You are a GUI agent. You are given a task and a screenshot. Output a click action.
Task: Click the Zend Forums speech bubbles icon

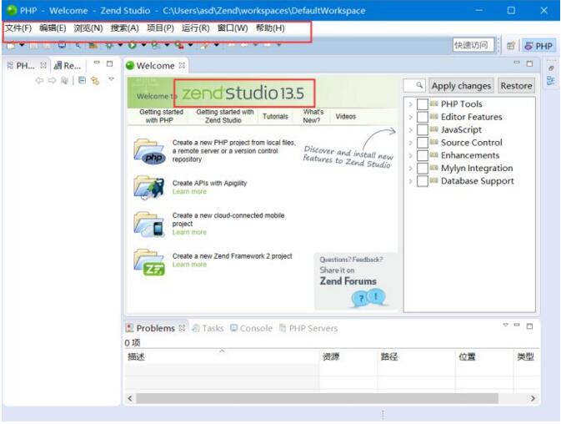369,298
